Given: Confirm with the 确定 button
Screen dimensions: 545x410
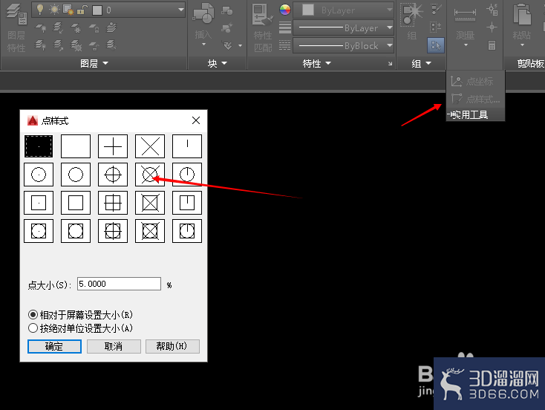Looking at the screenshot, I should point(54,346).
